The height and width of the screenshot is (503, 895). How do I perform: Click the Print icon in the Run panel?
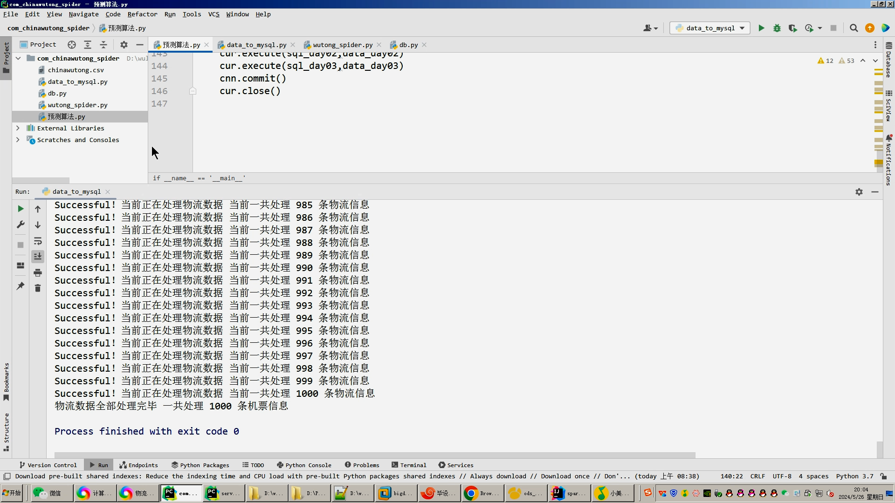click(x=38, y=273)
